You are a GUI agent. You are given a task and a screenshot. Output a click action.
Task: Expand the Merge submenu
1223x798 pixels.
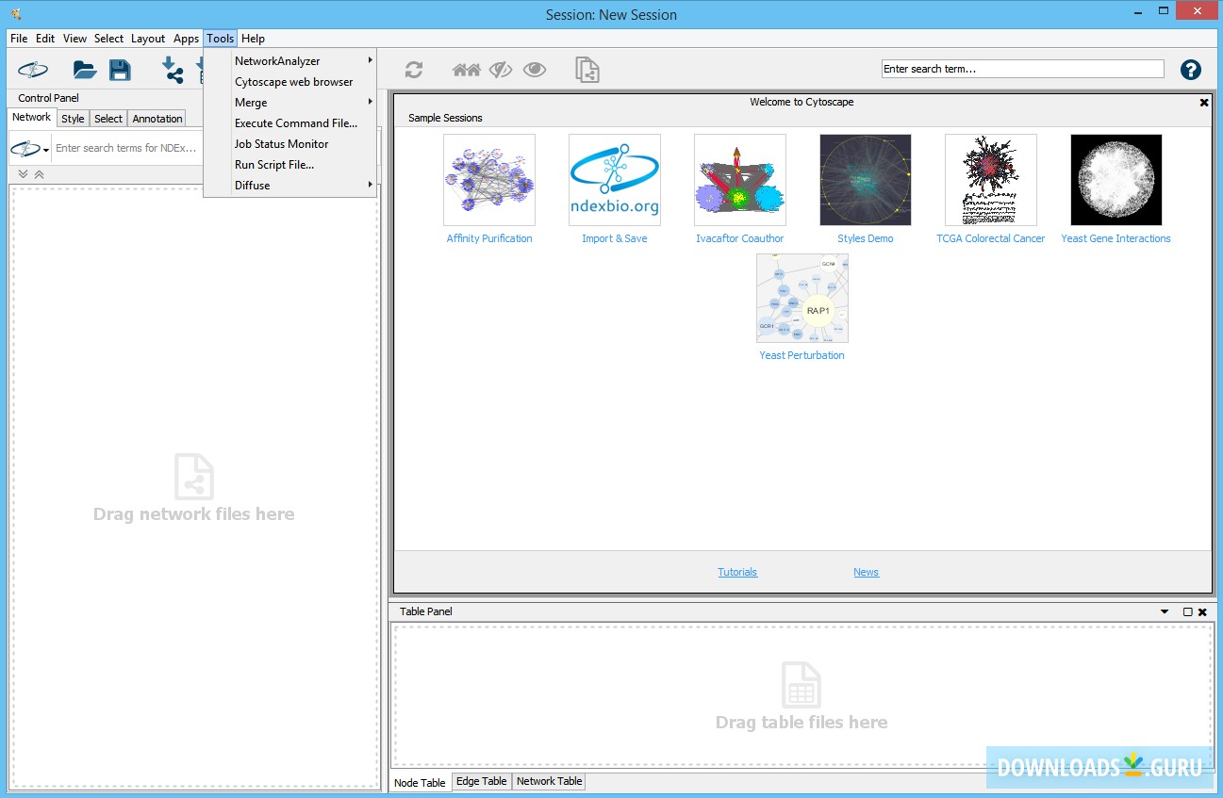(x=251, y=102)
